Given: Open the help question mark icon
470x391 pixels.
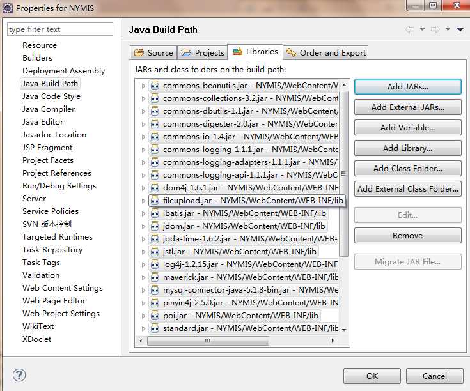Looking at the screenshot, I should click(x=19, y=375).
